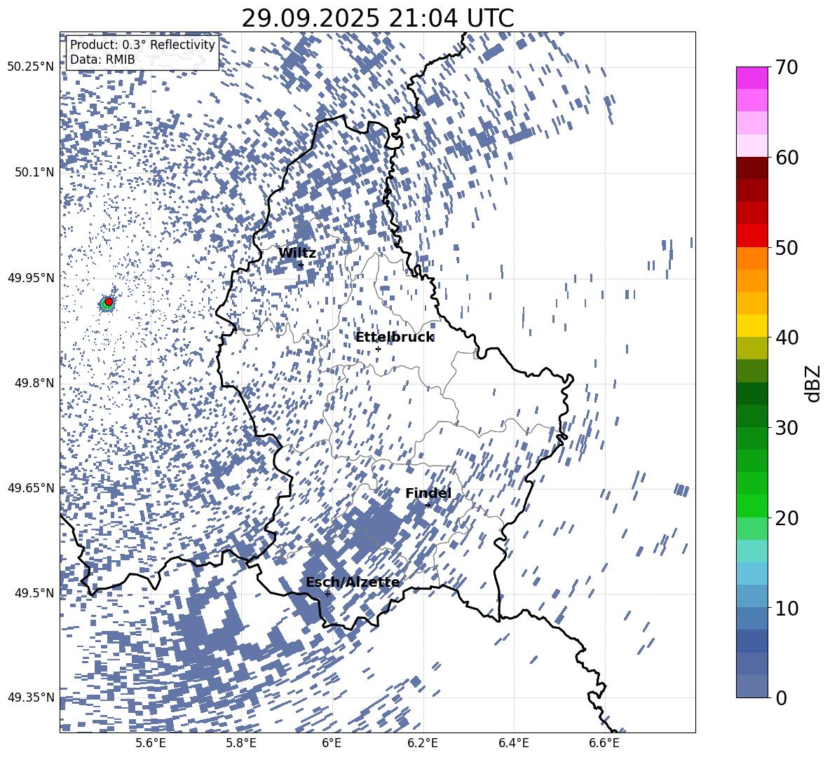The width and height of the screenshot is (830, 757).
Task: Click the colorbar tick label 70
Action: point(787,67)
